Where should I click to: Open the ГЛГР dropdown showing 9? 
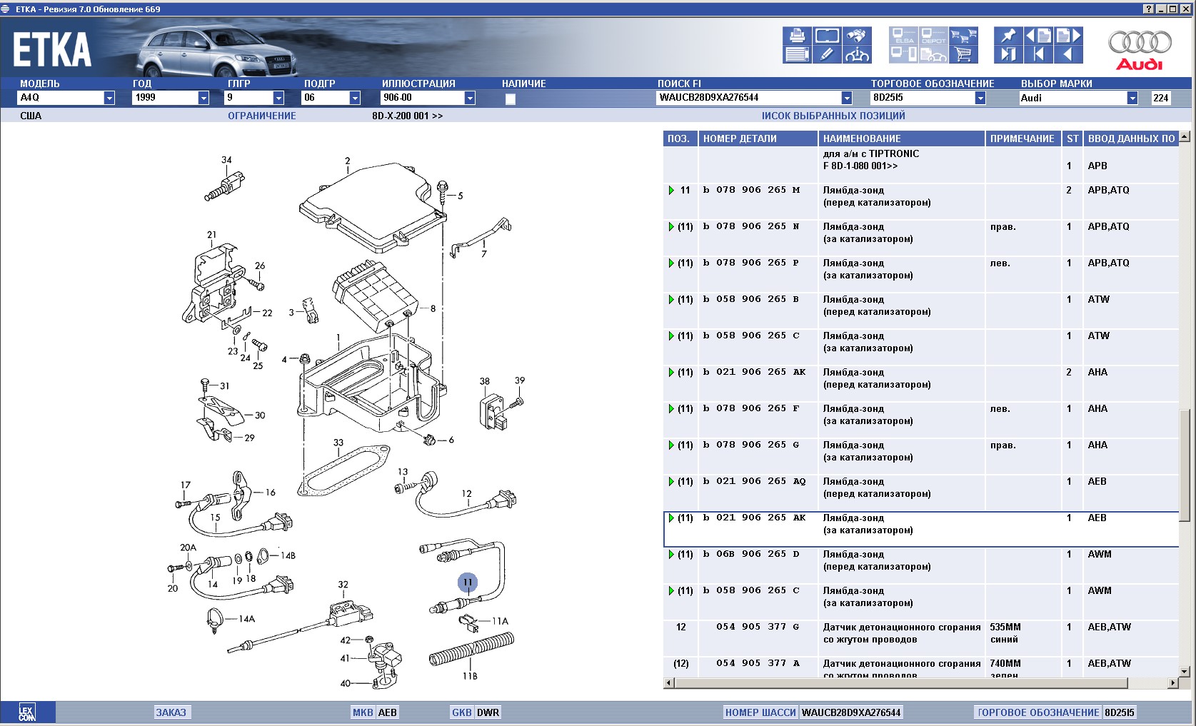278,98
